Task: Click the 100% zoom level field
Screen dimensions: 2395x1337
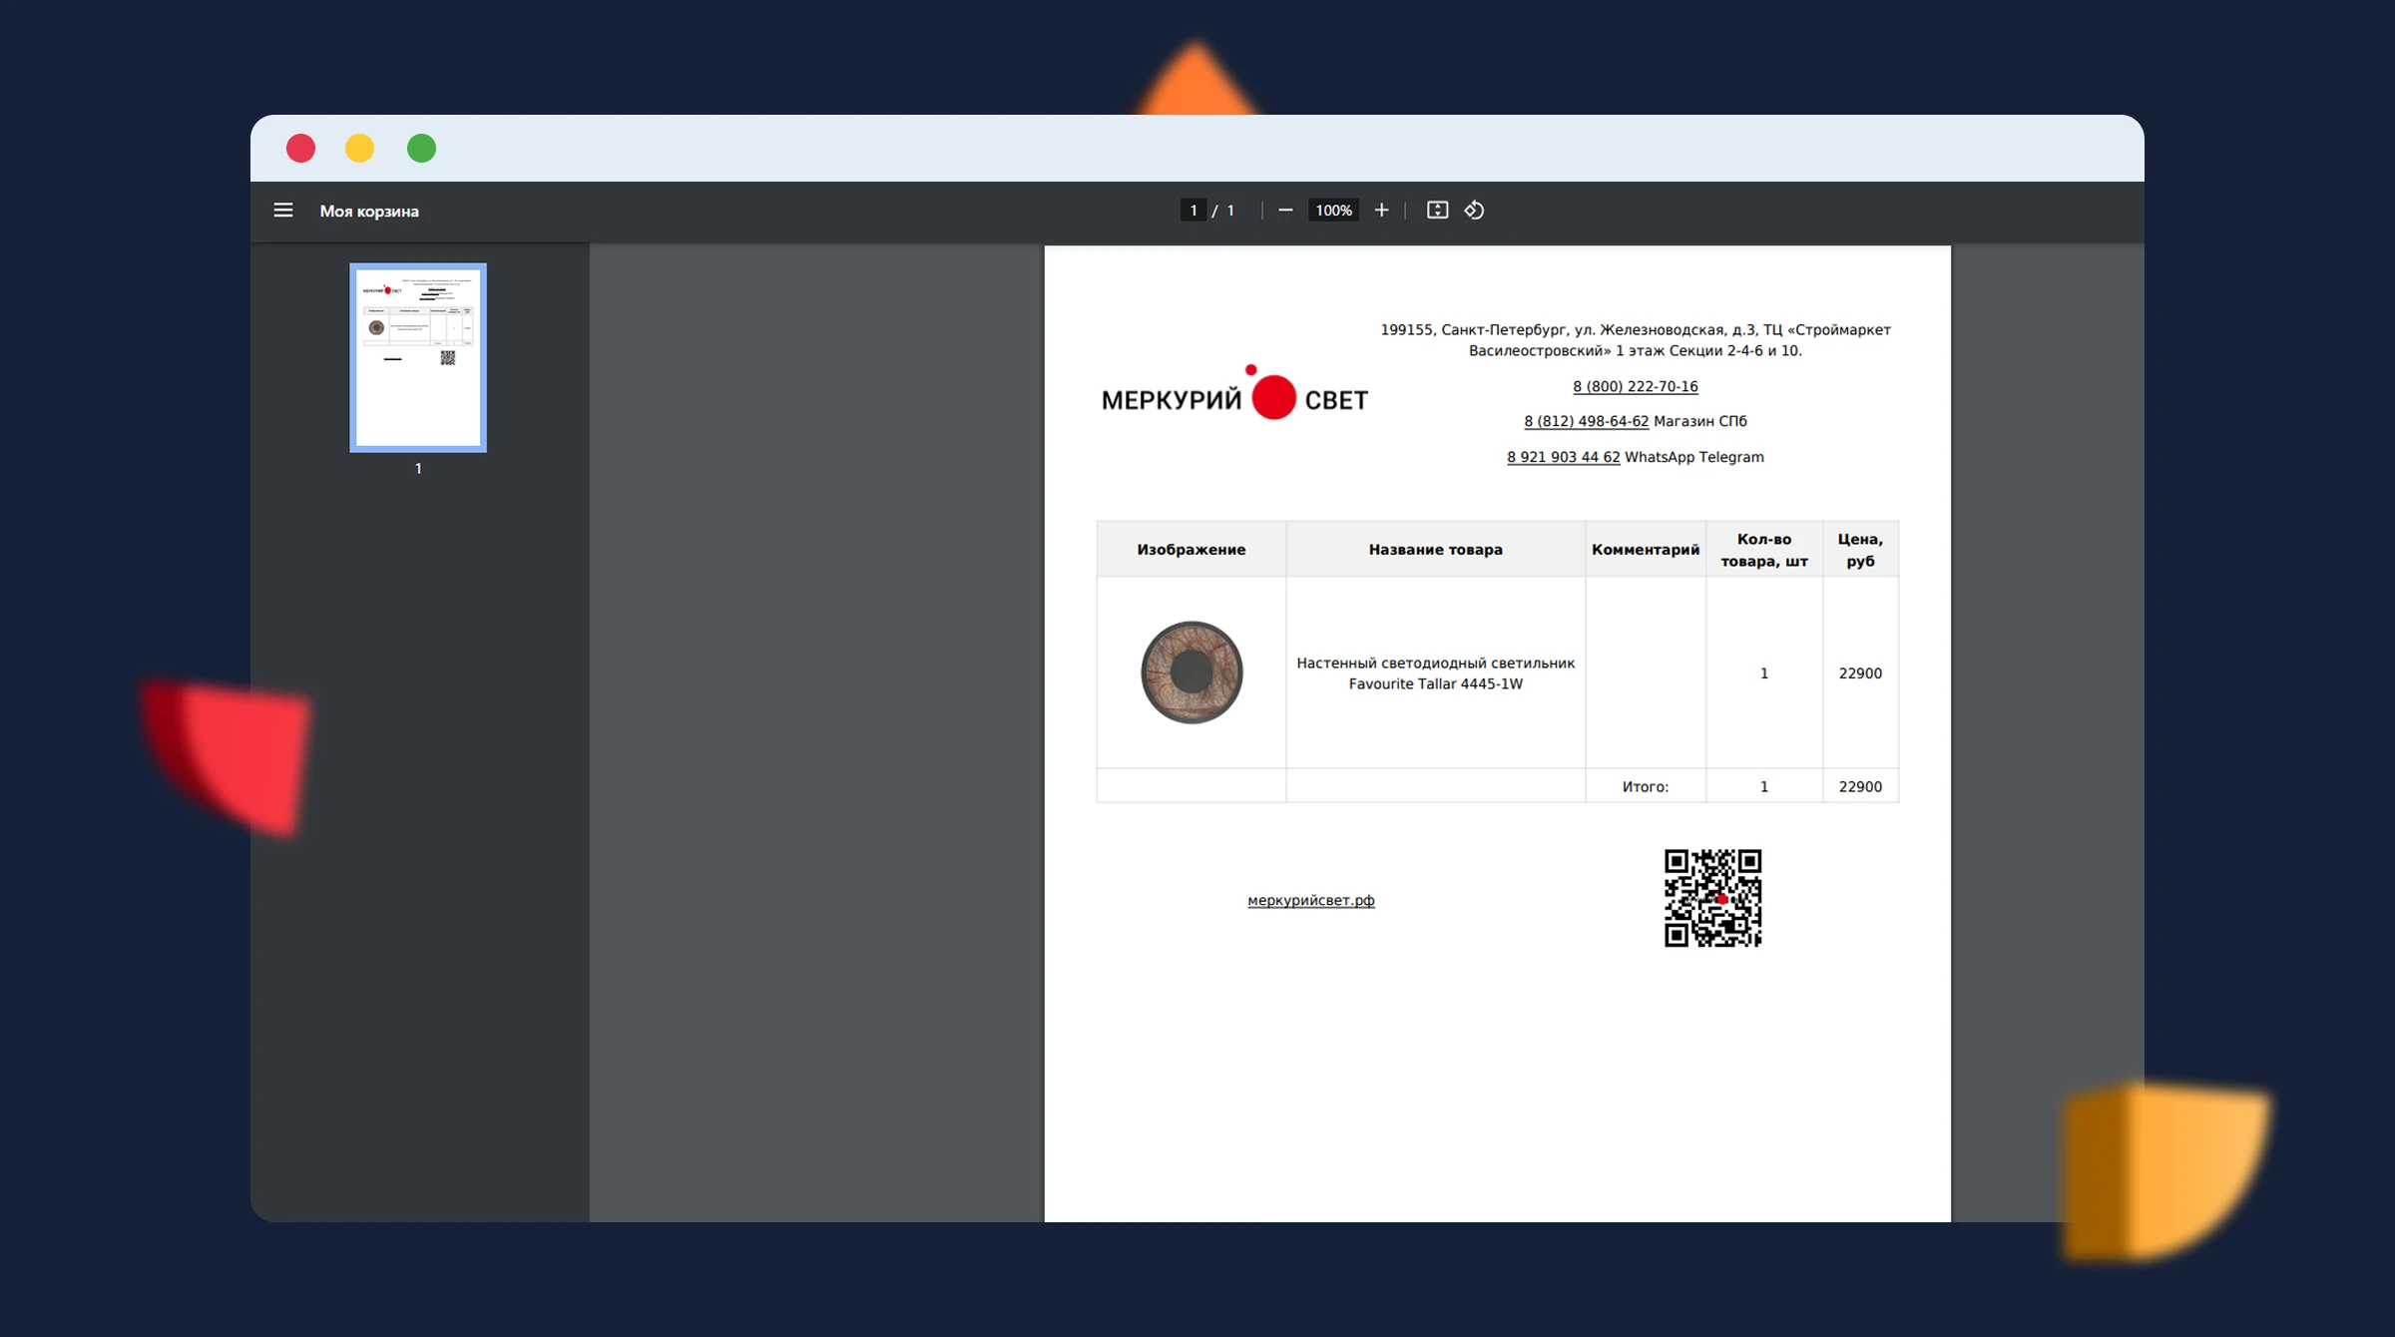Action: tap(1333, 211)
